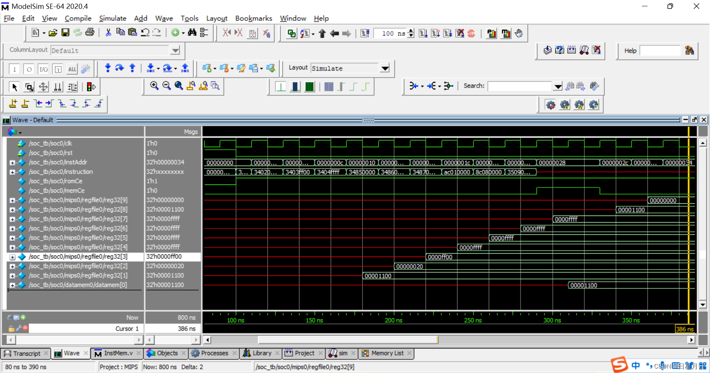
Task: Click the Undo icon
Action: [145, 33]
